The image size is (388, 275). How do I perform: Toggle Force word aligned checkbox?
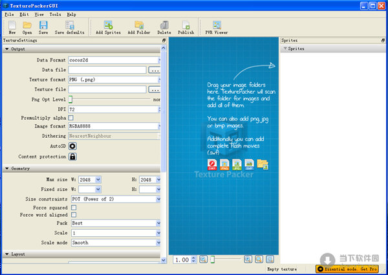pos(74,215)
